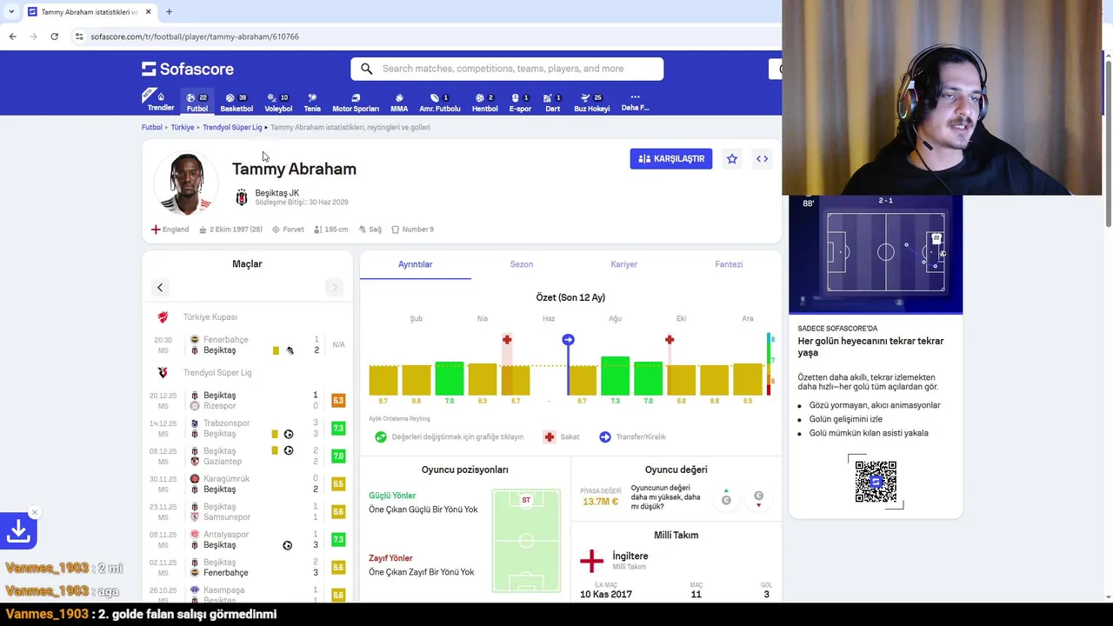This screenshot has height=626, width=1113.
Task: Click the search magnifier icon
Action: 366,69
